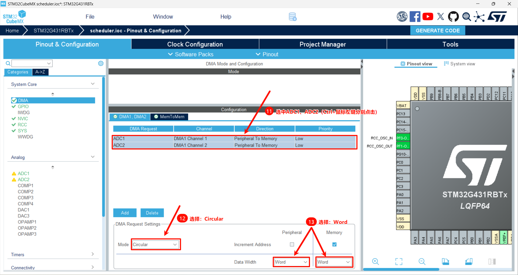The height and width of the screenshot is (275, 518).
Task: Open COMP1 in Analog list
Action: pyautogui.click(x=26, y=186)
